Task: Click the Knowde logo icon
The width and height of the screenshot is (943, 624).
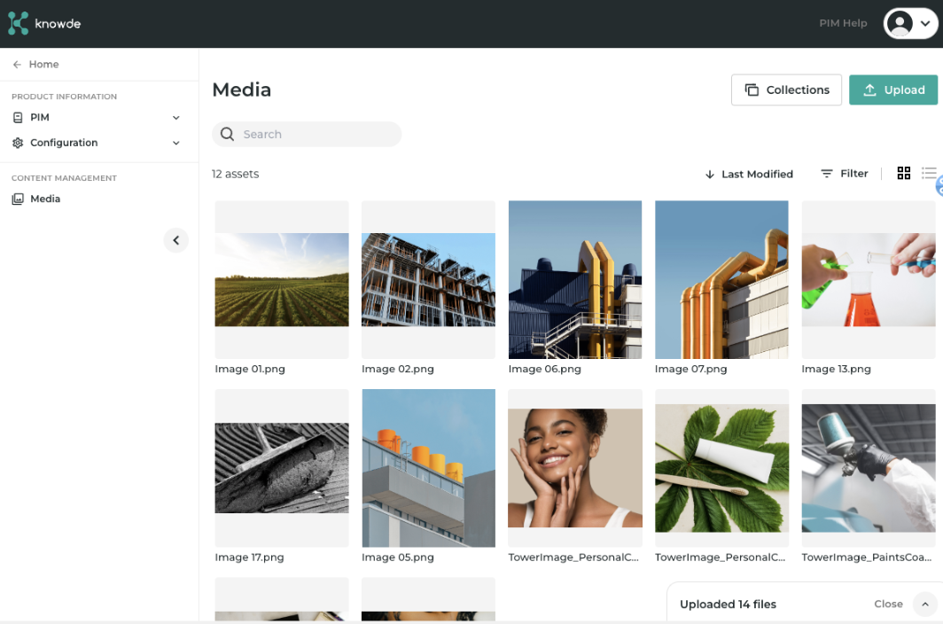Action: (x=19, y=24)
